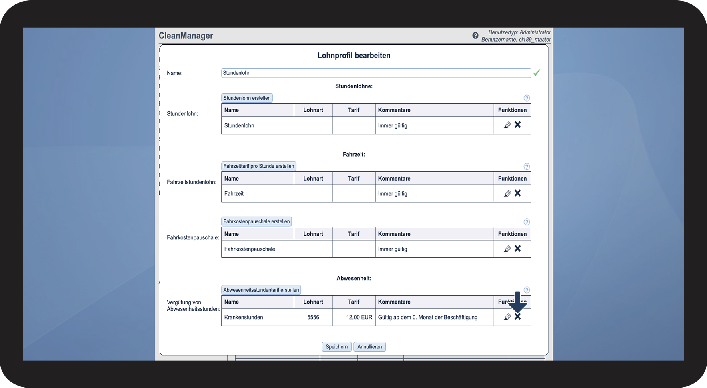Click the Stundenlohn name cell in table
Screen dimensions: 707x388
[x=258, y=125]
